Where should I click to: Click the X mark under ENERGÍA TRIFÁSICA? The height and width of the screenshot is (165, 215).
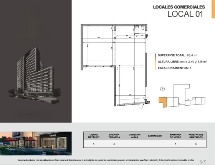click(x=114, y=144)
